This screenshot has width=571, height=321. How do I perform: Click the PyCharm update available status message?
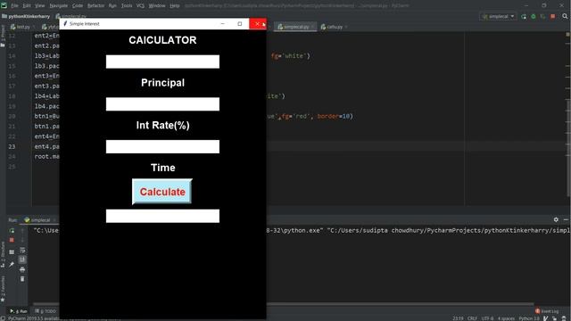coord(34,318)
